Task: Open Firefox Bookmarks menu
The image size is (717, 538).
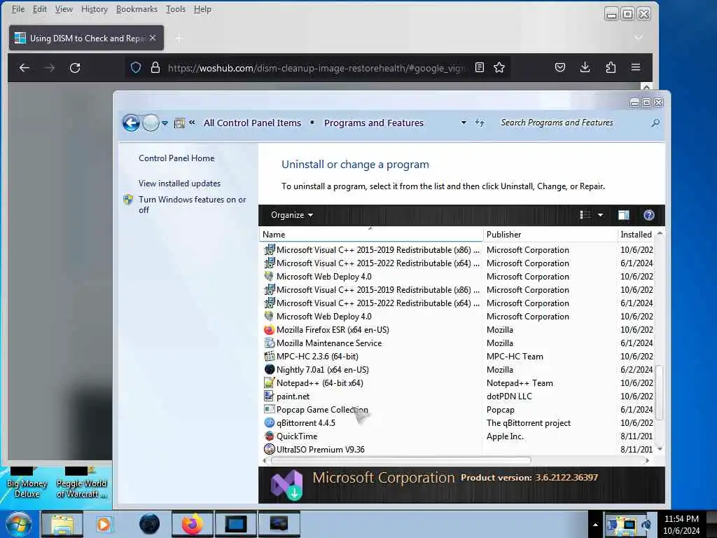Action: point(137,9)
